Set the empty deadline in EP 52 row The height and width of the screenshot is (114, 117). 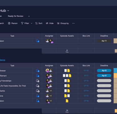click(104, 81)
